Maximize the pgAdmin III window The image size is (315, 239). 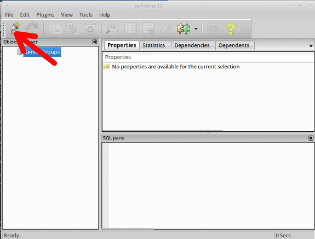click(x=300, y=6)
